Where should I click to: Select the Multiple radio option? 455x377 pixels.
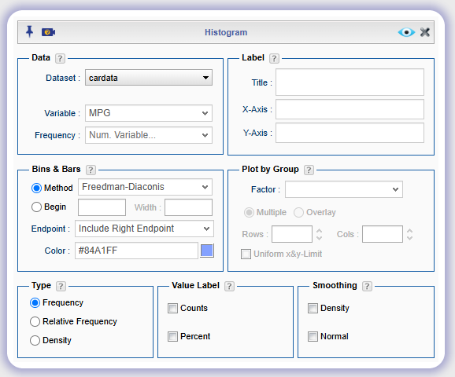tap(249, 213)
